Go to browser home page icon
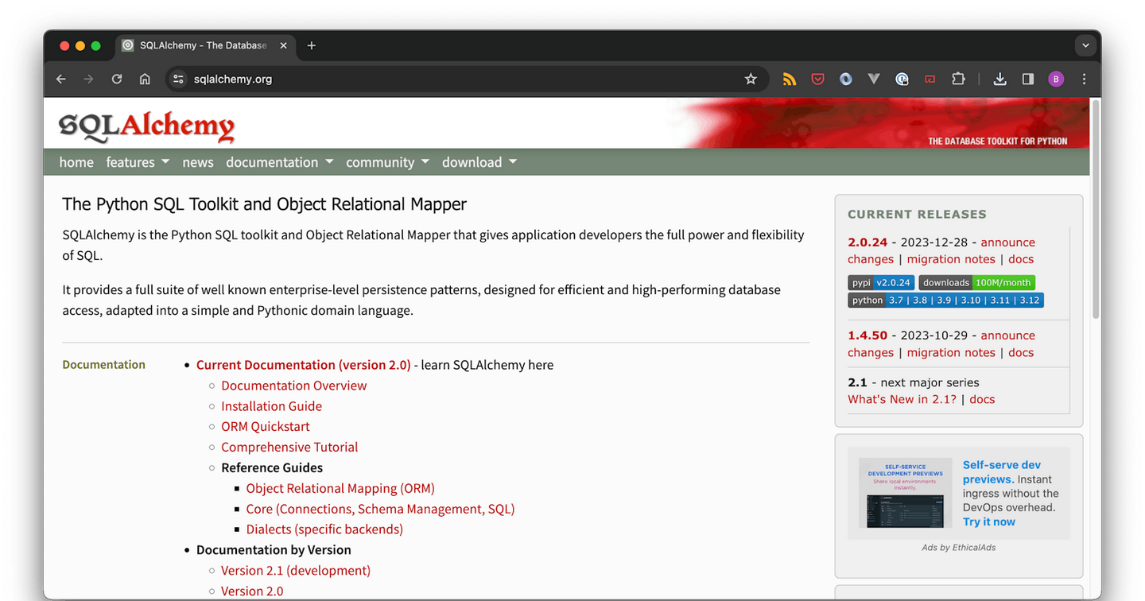Image resolution: width=1145 pixels, height=601 pixels. tap(145, 79)
